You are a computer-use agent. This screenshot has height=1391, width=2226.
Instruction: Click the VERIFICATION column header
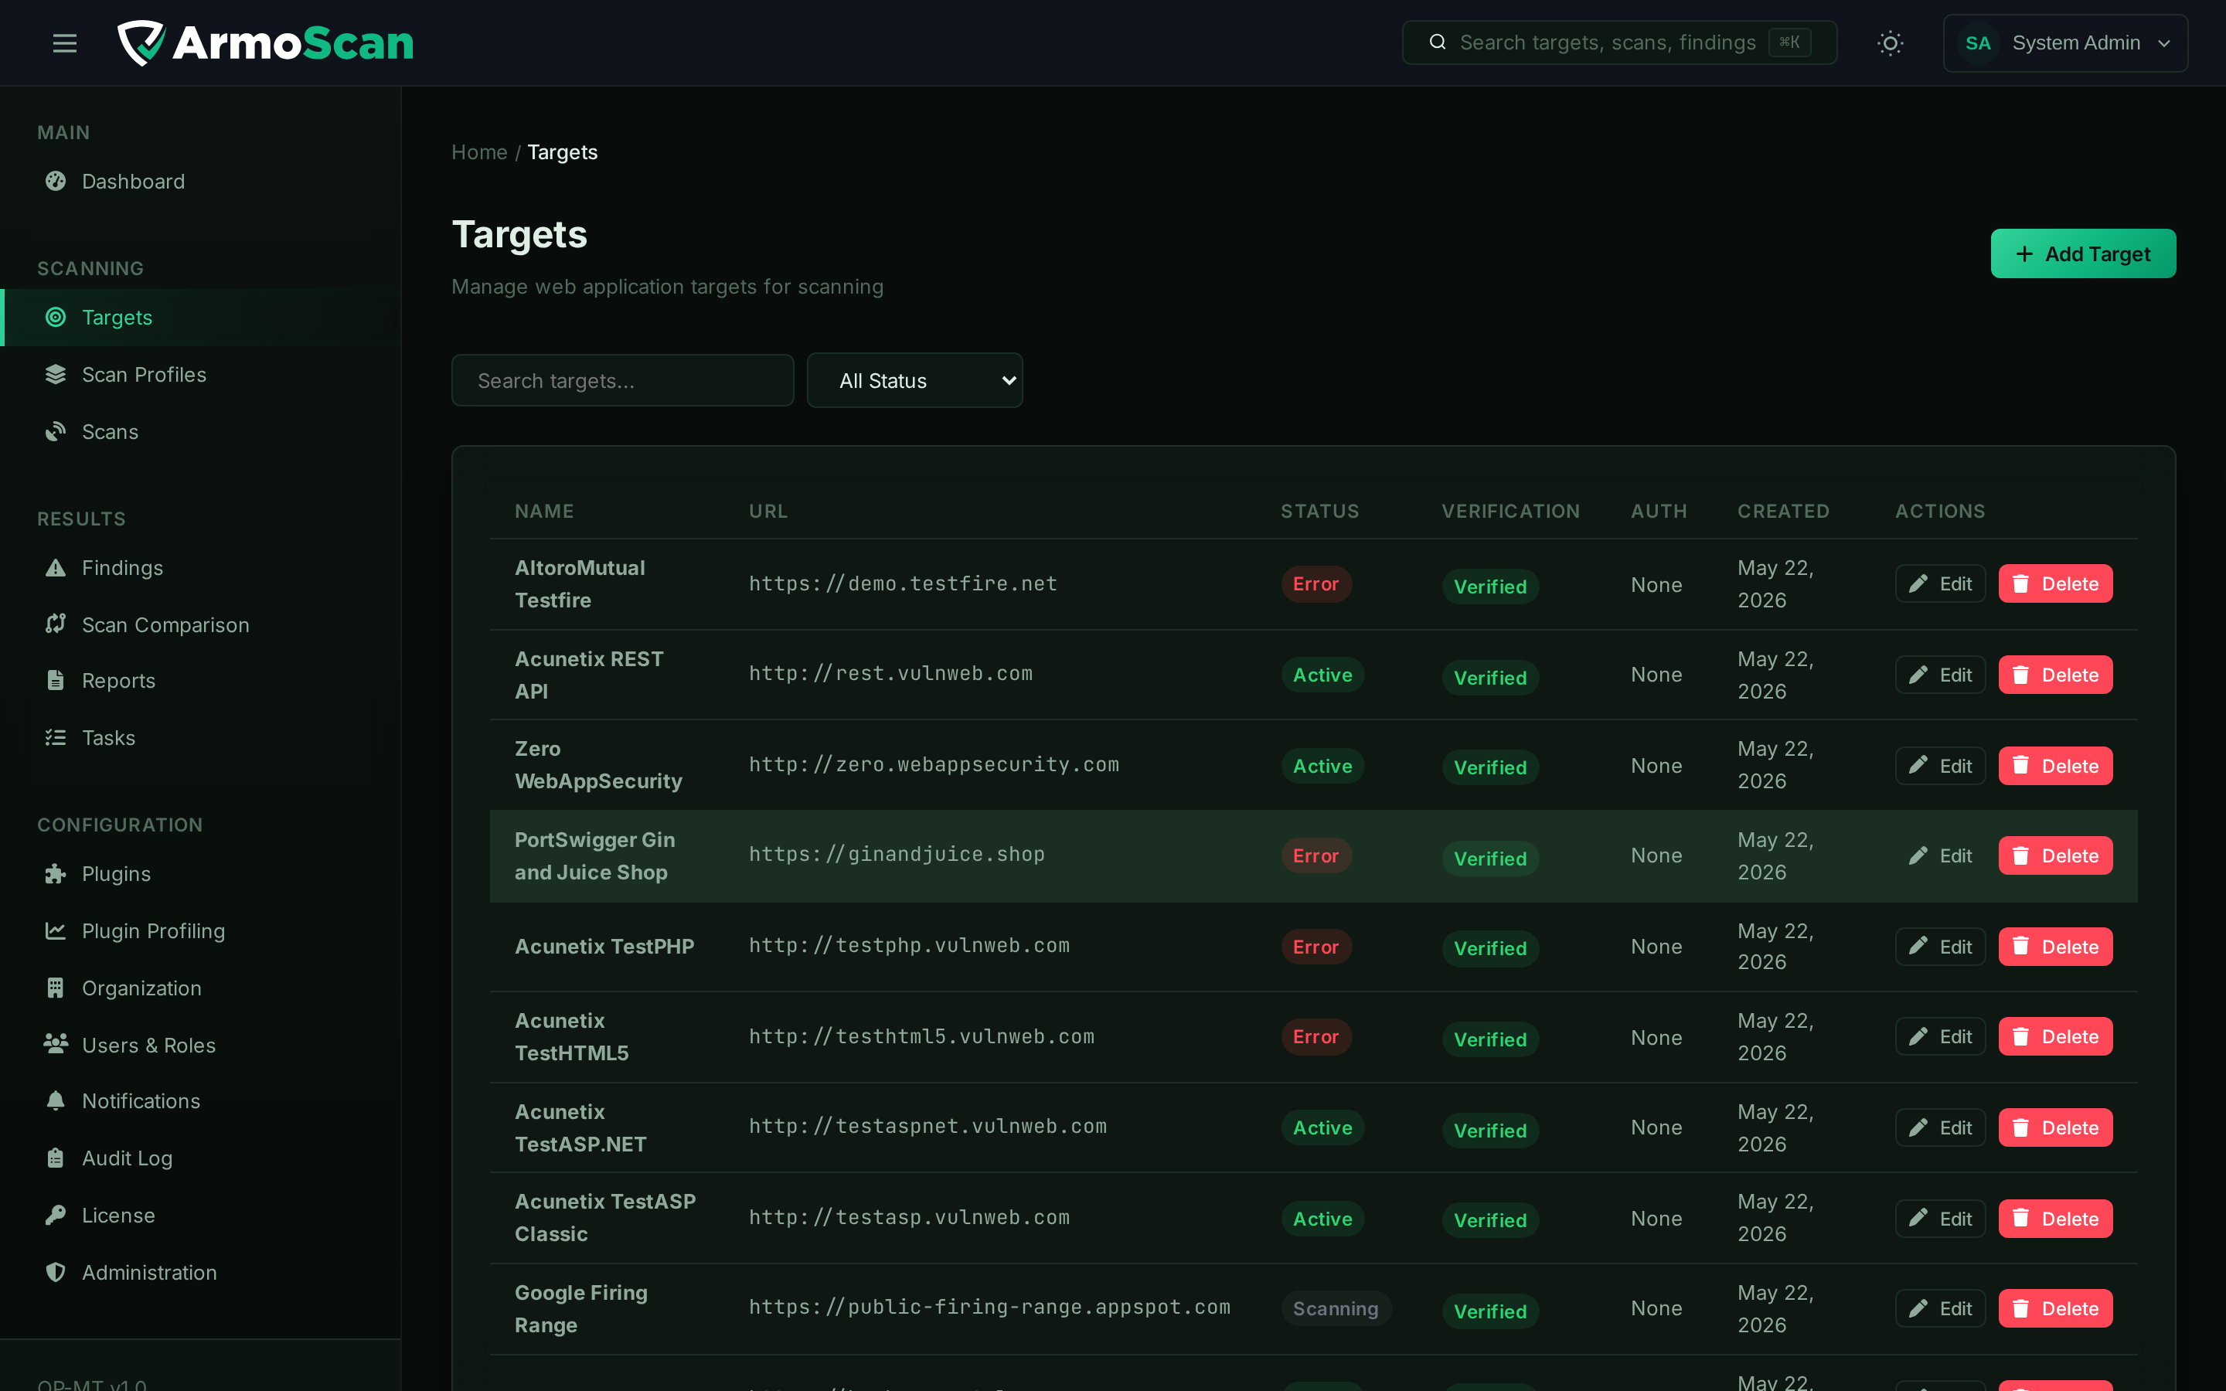(x=1510, y=512)
